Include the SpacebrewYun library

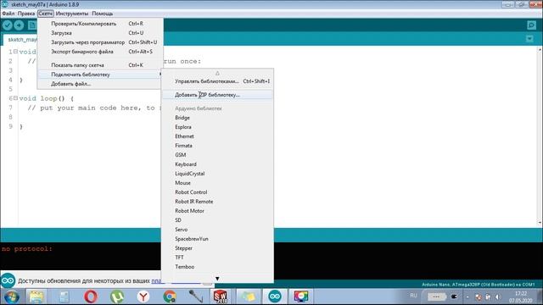[x=192, y=239]
